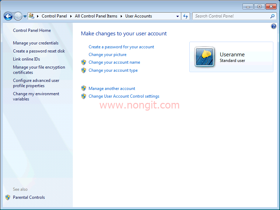Open Link online IDs
The height and width of the screenshot is (210, 280).
coord(27,59)
